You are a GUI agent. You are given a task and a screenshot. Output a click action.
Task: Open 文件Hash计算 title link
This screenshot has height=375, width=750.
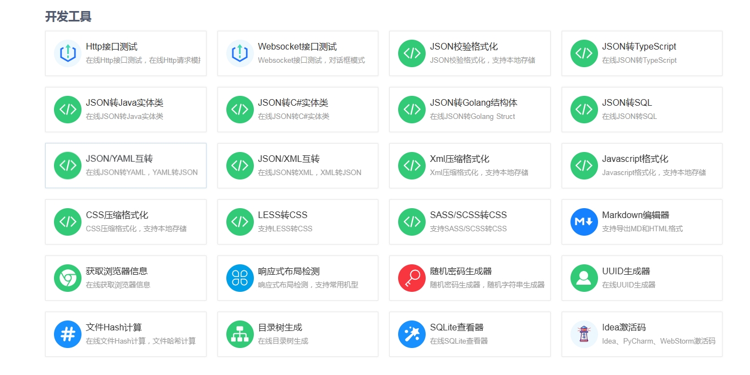[x=114, y=328]
